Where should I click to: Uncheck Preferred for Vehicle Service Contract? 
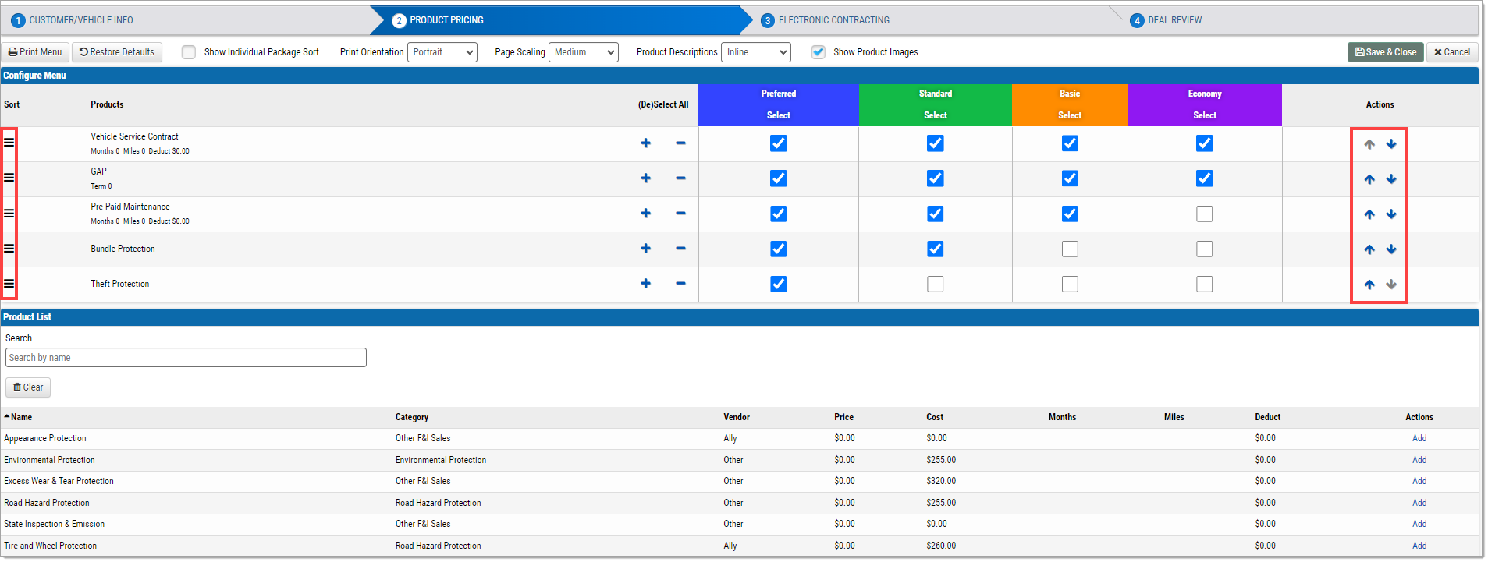(x=779, y=143)
